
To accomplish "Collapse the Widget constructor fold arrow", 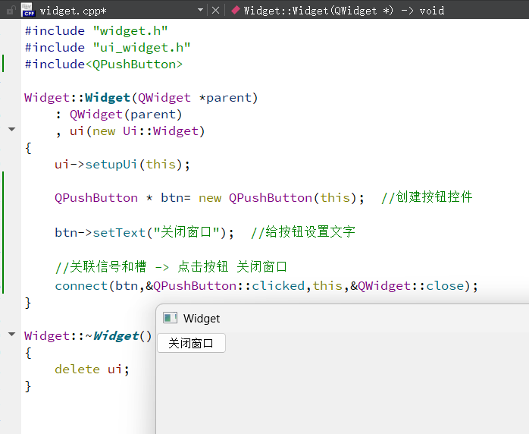I will 12,129.
